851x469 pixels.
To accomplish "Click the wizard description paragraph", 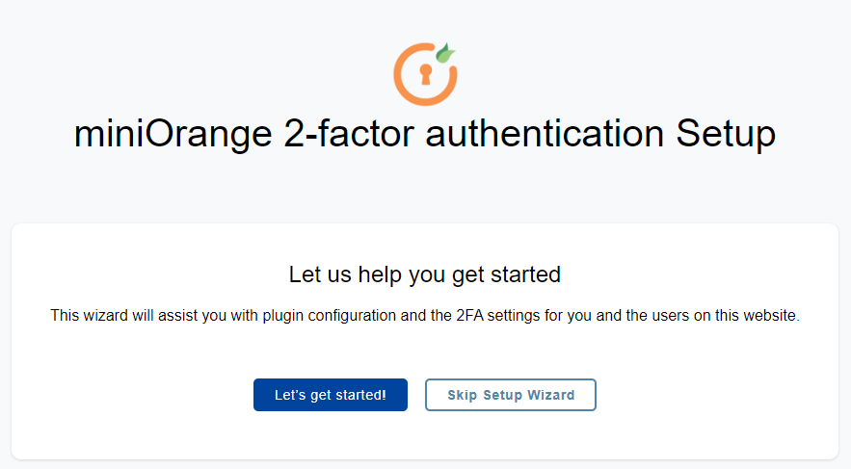I will coord(425,316).
